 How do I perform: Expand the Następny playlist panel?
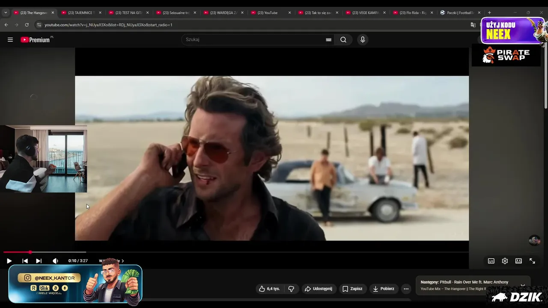tap(523, 285)
